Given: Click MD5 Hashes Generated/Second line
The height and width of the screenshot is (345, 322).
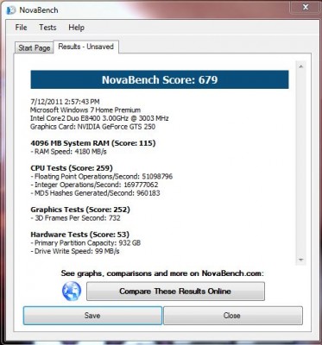Looking at the screenshot, I should pyautogui.click(x=95, y=193).
